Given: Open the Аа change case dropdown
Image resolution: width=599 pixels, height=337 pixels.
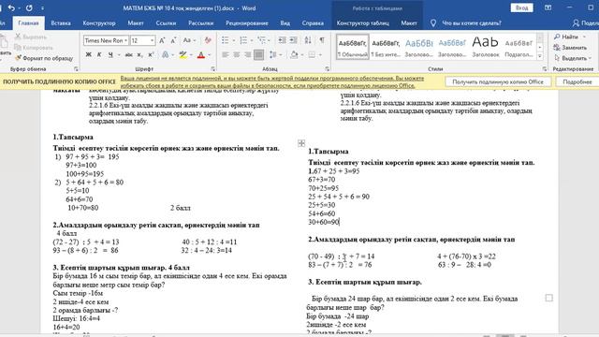Looking at the screenshot, I should coord(189,40).
